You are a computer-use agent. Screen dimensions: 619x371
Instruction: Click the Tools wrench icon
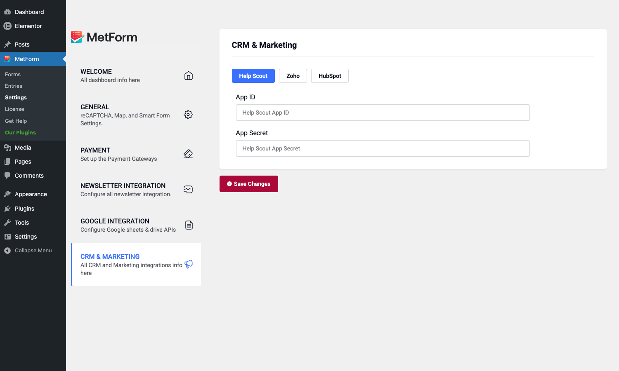[x=7, y=223]
